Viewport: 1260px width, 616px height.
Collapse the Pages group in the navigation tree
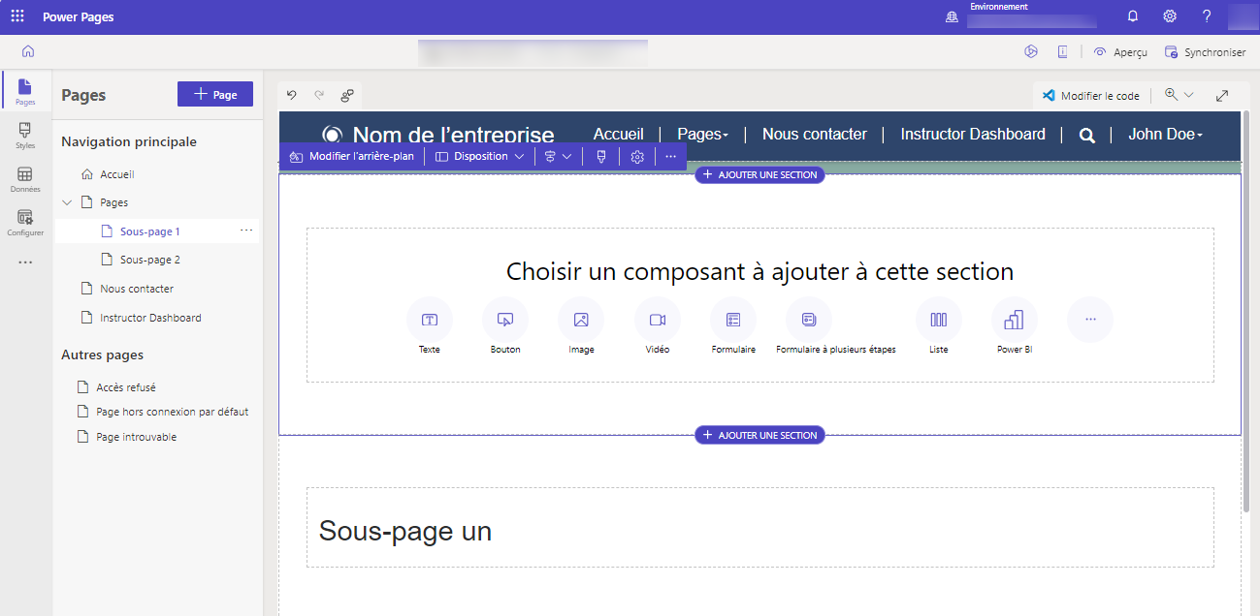click(x=66, y=202)
